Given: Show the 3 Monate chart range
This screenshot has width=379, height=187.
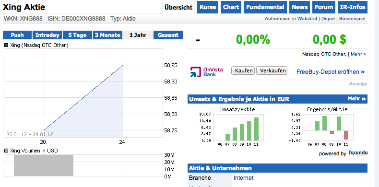Looking at the screenshot, I should (x=107, y=35).
